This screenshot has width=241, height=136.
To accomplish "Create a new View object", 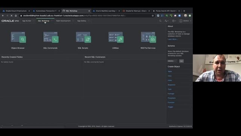I will [x=169, y=76].
